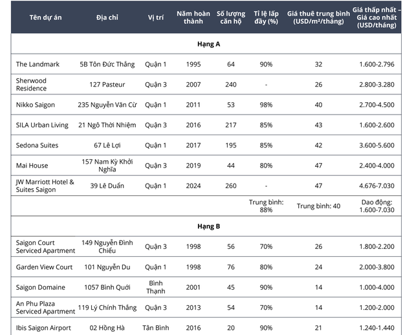
Task: Click 'Mai House' project name
Action: 32,166
